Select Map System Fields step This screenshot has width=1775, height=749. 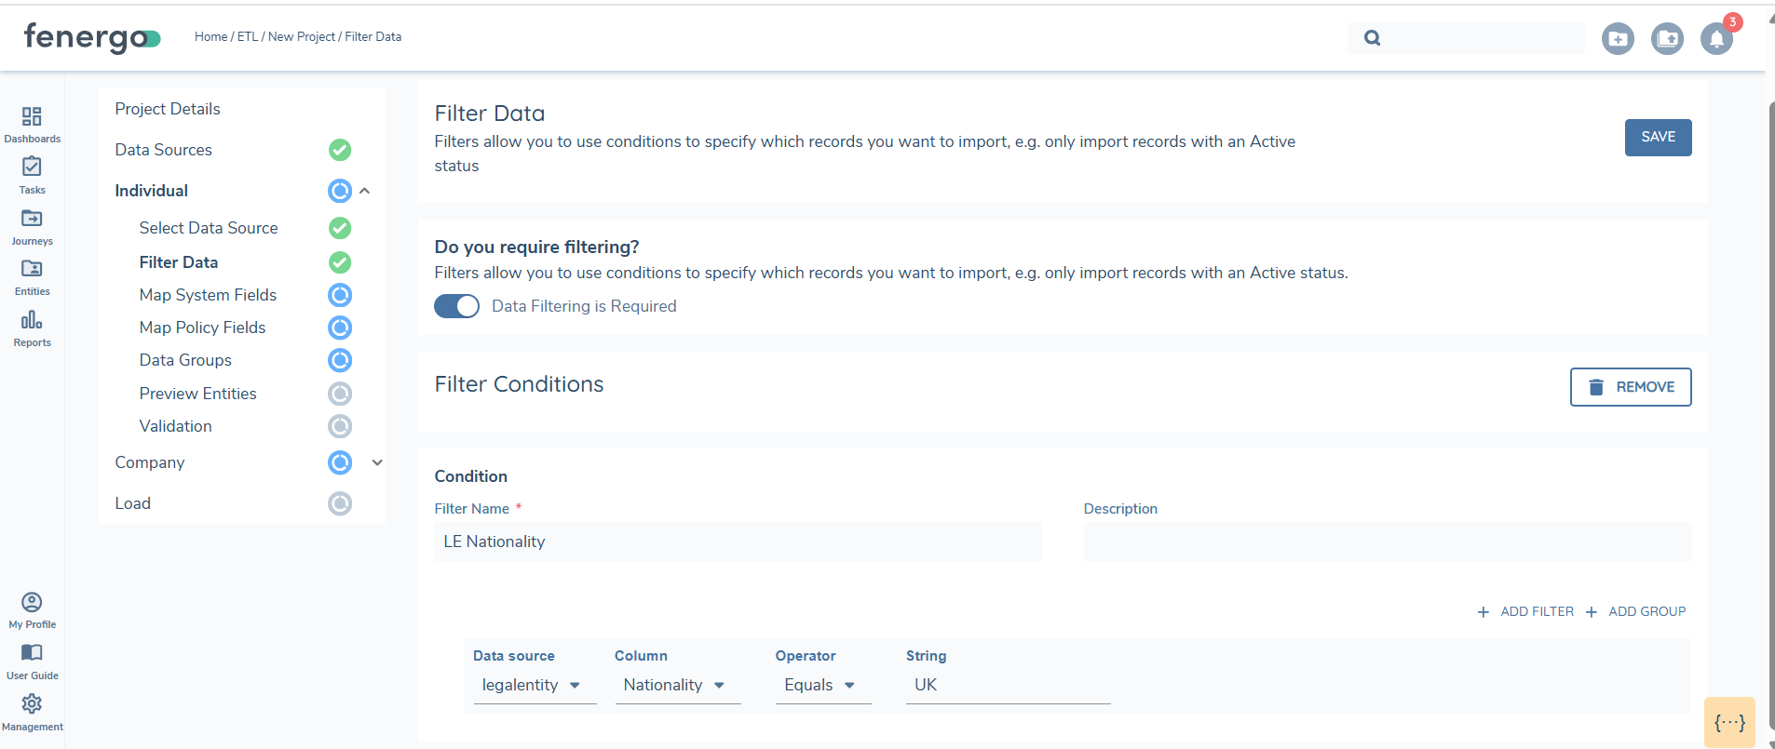(x=208, y=295)
